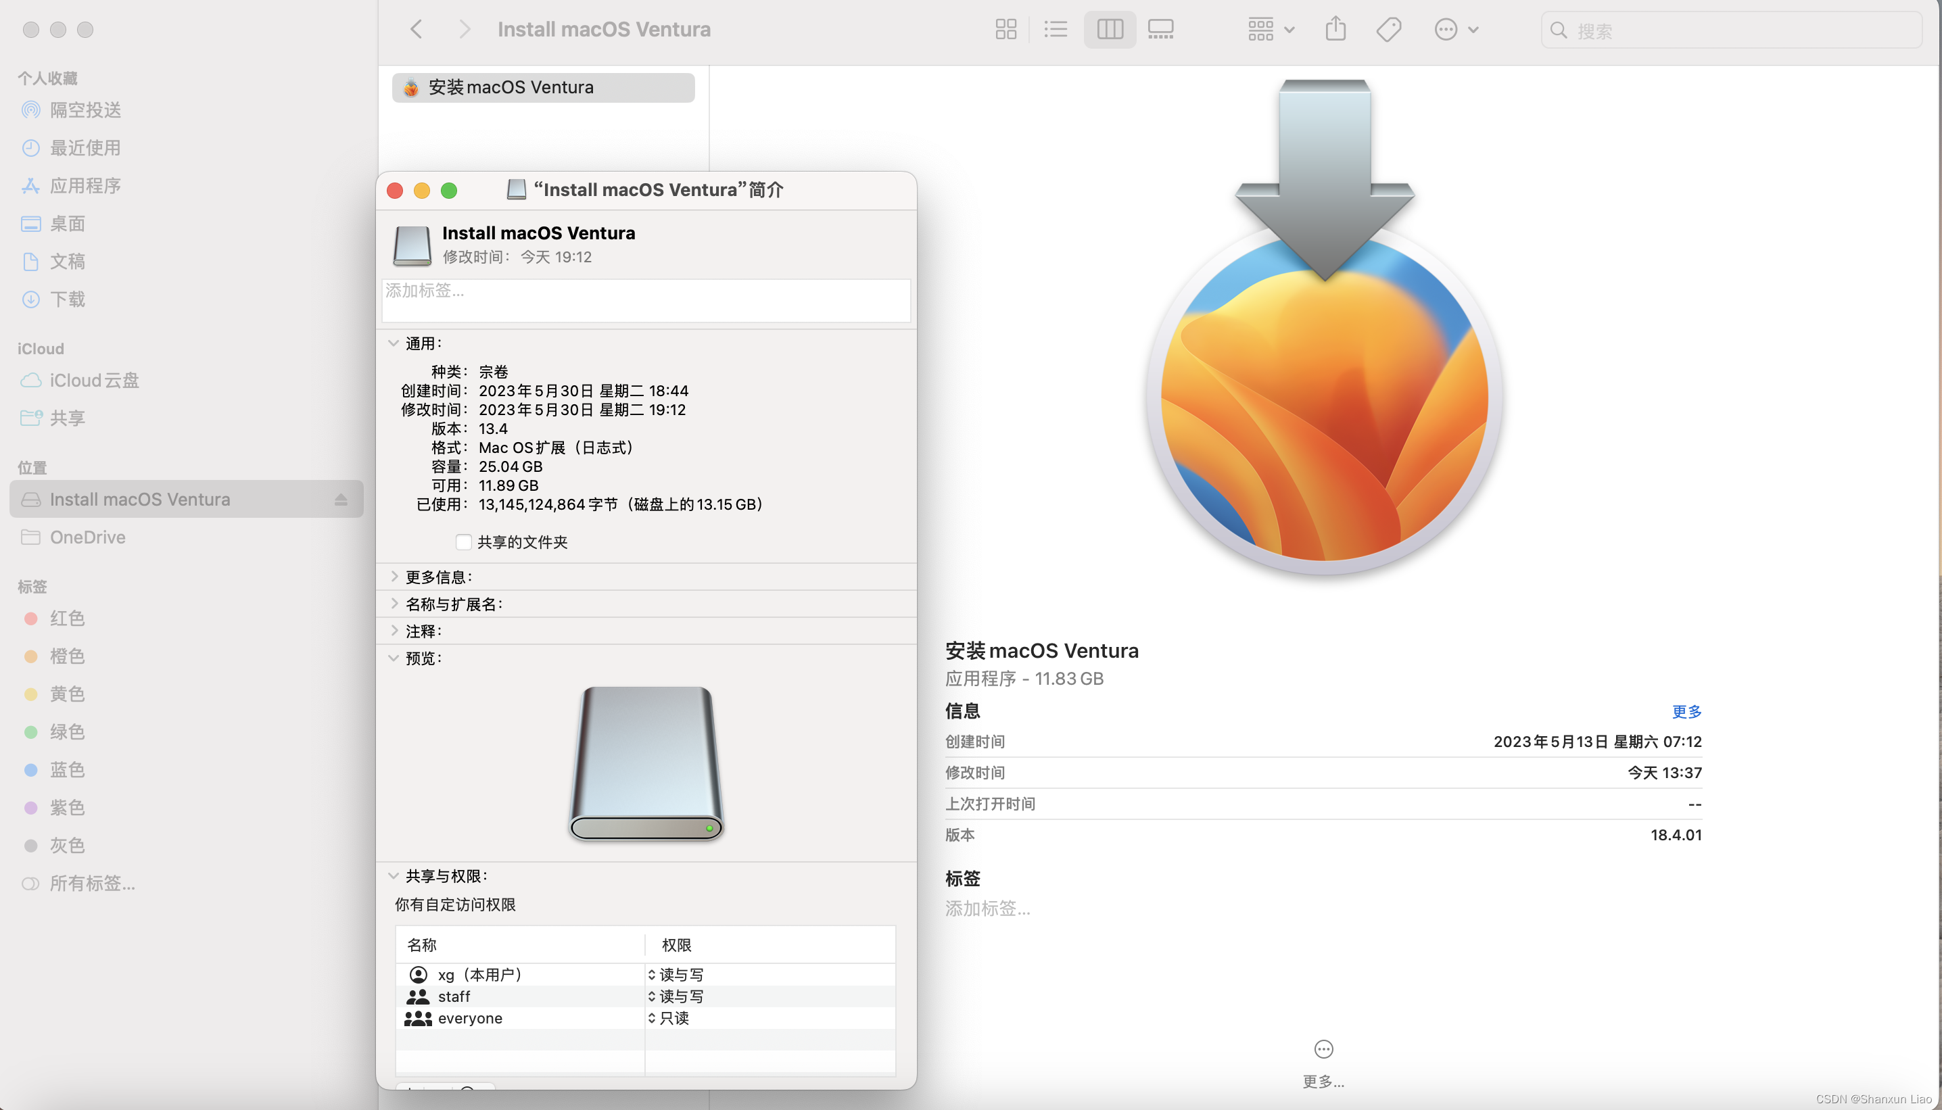The width and height of the screenshot is (1942, 1110).
Task: Switch Finder to column view
Action: 1110,30
